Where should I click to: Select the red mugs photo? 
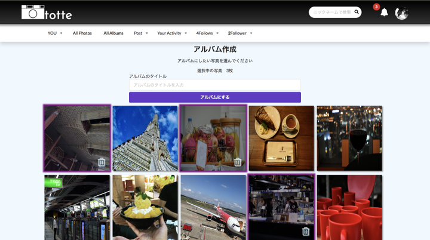[x=349, y=208]
